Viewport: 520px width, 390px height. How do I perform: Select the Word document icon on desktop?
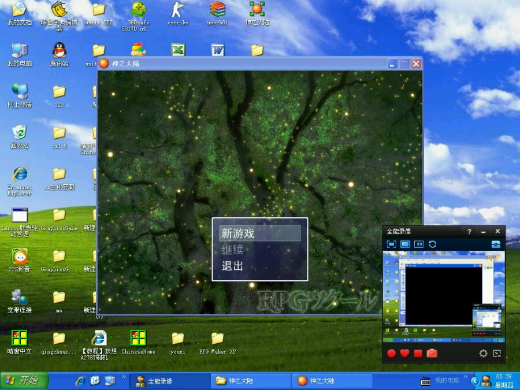(x=218, y=50)
